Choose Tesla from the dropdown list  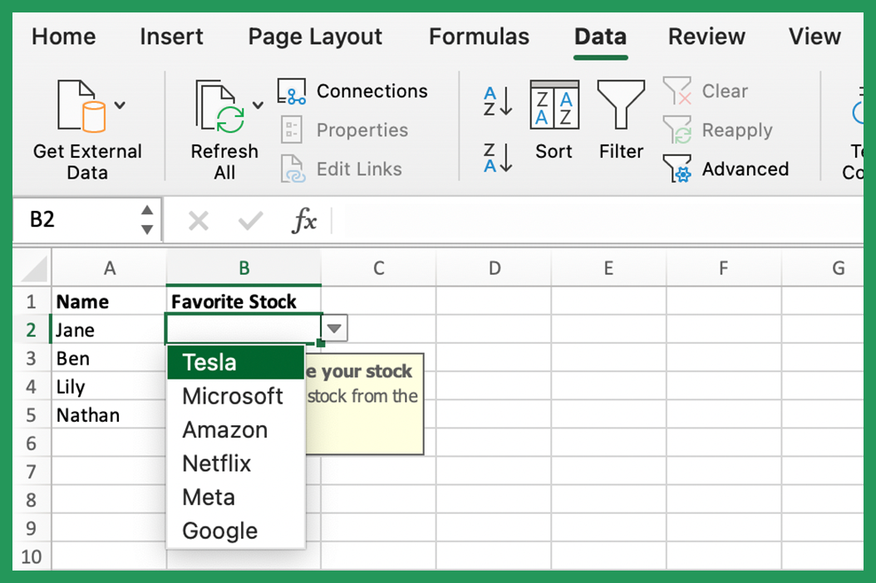point(236,362)
